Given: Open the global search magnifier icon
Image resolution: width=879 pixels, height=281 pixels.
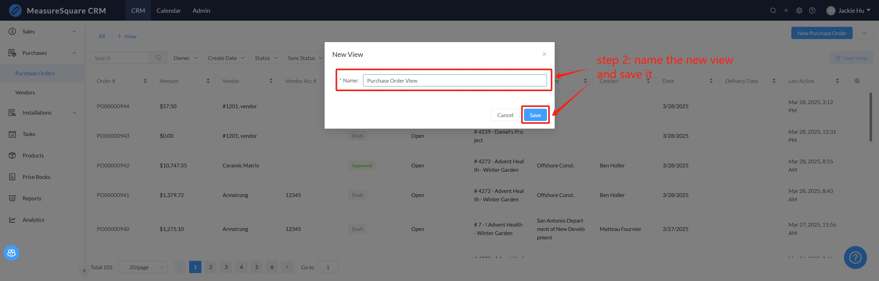Looking at the screenshot, I should tap(773, 10).
